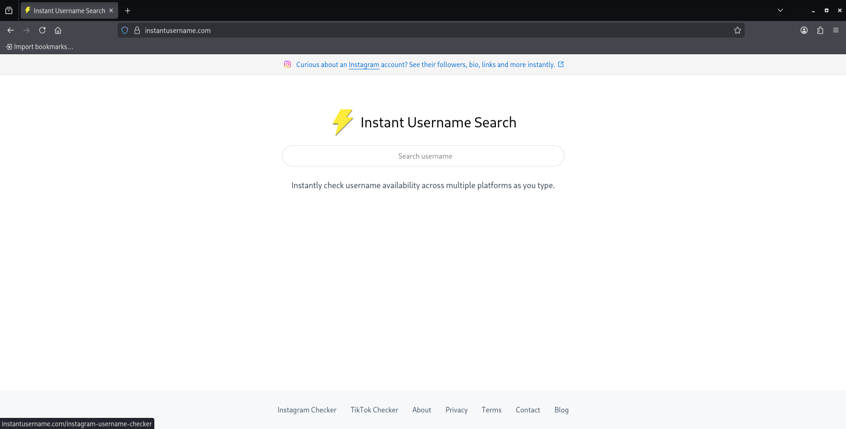The height and width of the screenshot is (429, 846).
Task: Click the forward navigation arrow
Action: 26,30
